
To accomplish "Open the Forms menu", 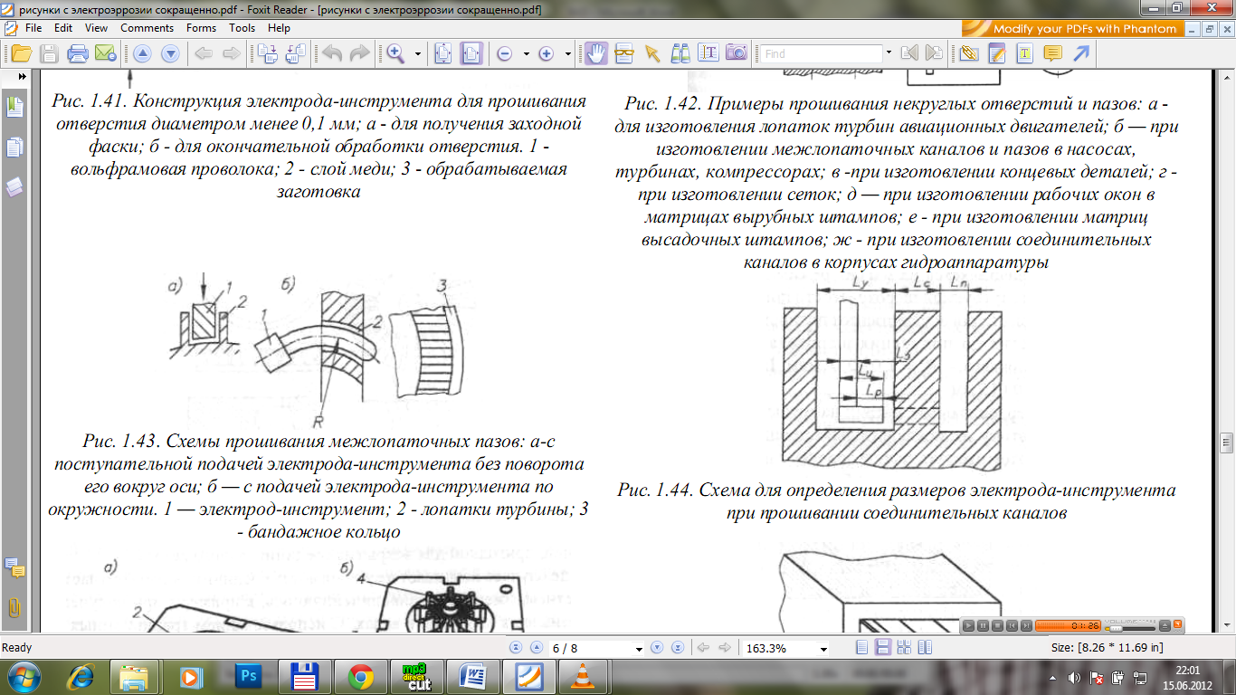I will [x=201, y=28].
